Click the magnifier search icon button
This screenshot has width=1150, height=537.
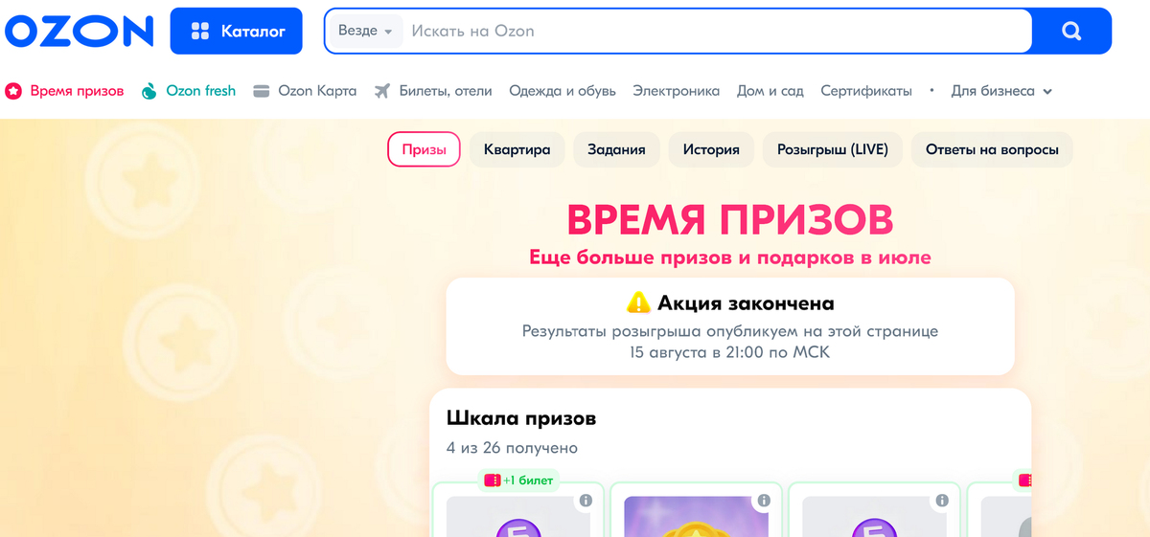point(1071,31)
